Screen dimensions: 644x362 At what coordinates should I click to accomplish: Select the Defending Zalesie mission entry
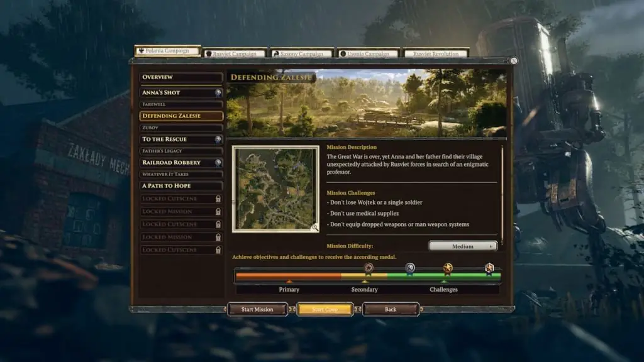coord(181,116)
